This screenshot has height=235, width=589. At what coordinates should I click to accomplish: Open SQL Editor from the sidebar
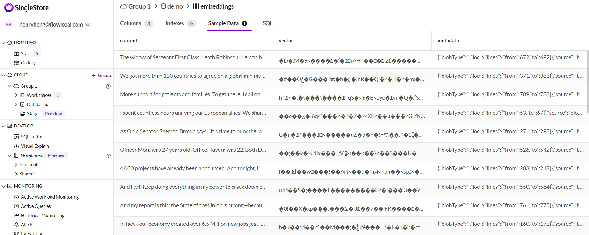coord(31,137)
